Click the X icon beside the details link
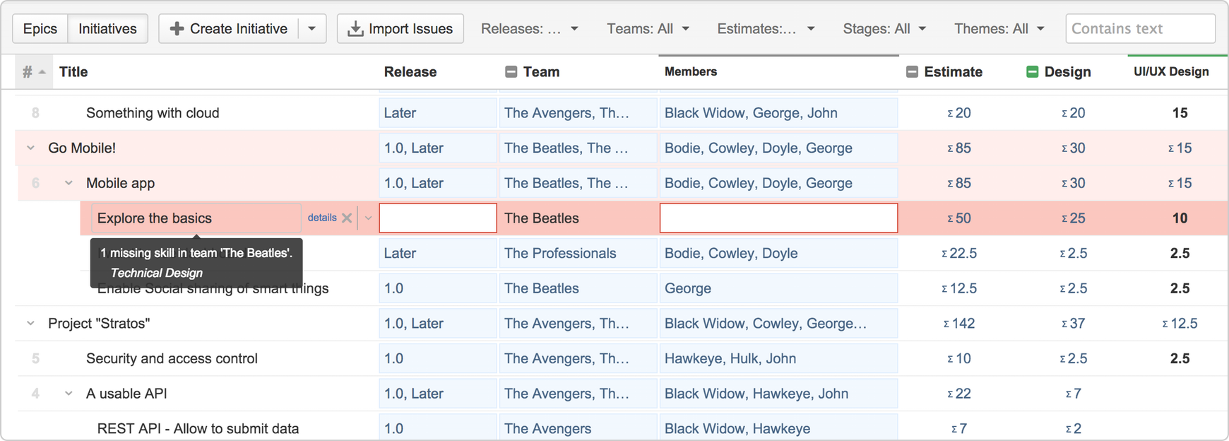The height and width of the screenshot is (441, 1229). click(347, 218)
